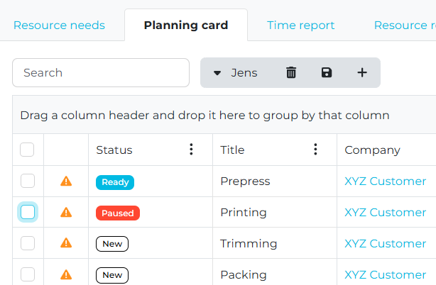The image size is (436, 285).
Task: Click the warning icon in Trimming row
Action: pyautogui.click(x=66, y=244)
